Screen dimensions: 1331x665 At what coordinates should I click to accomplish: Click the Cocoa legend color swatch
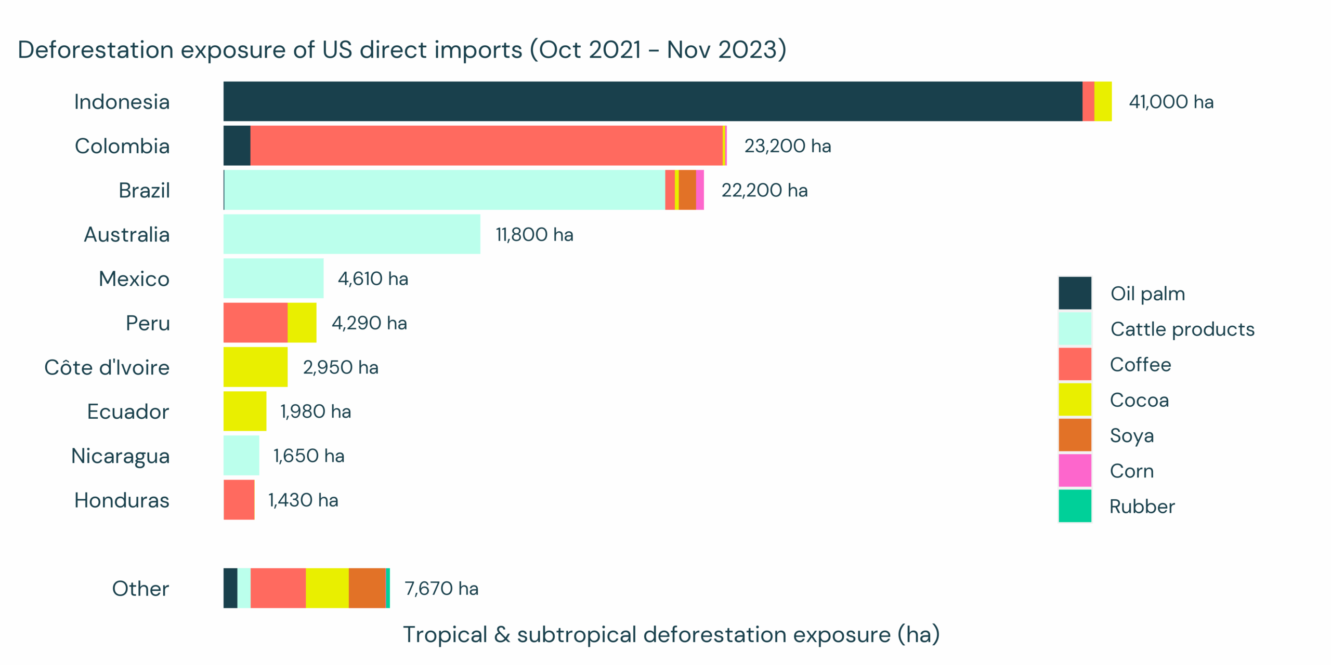(x=1074, y=399)
